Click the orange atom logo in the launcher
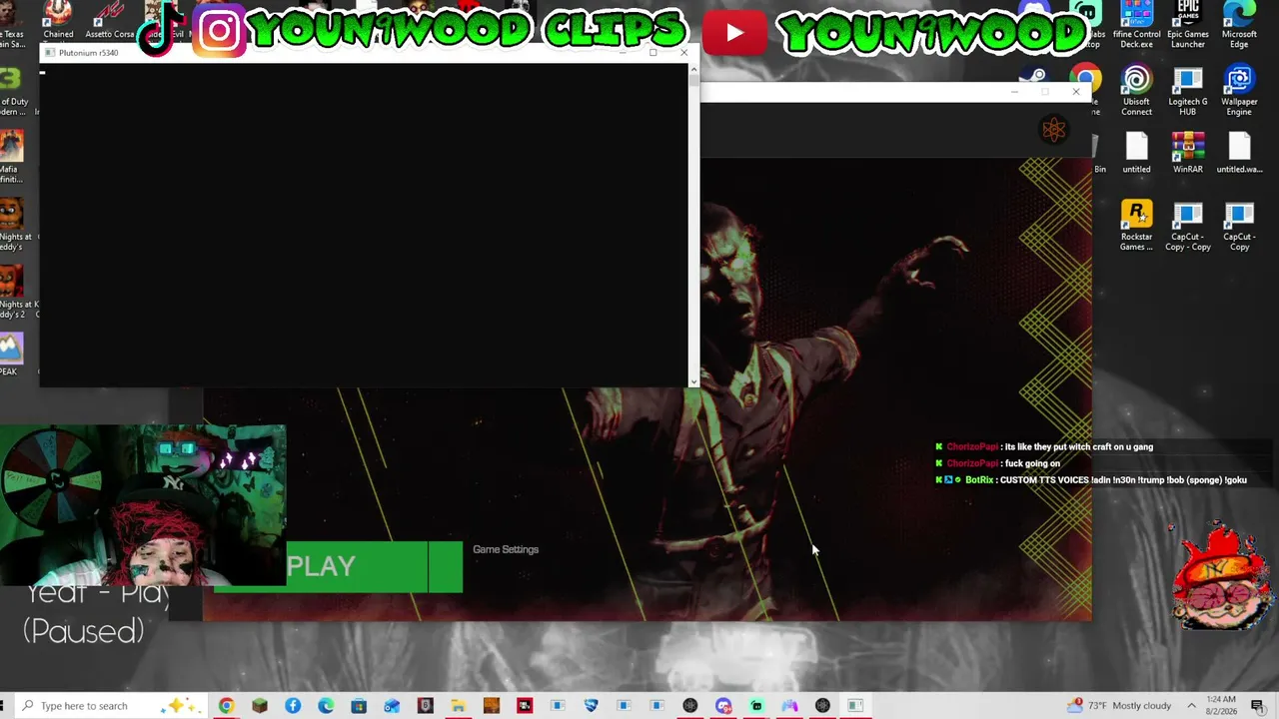The width and height of the screenshot is (1279, 719). click(x=1053, y=130)
